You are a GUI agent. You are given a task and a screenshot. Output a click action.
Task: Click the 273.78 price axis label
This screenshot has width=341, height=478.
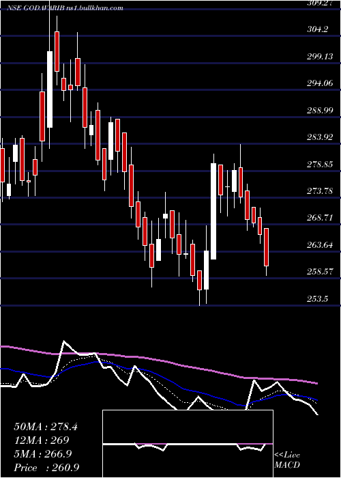[x=320, y=191]
